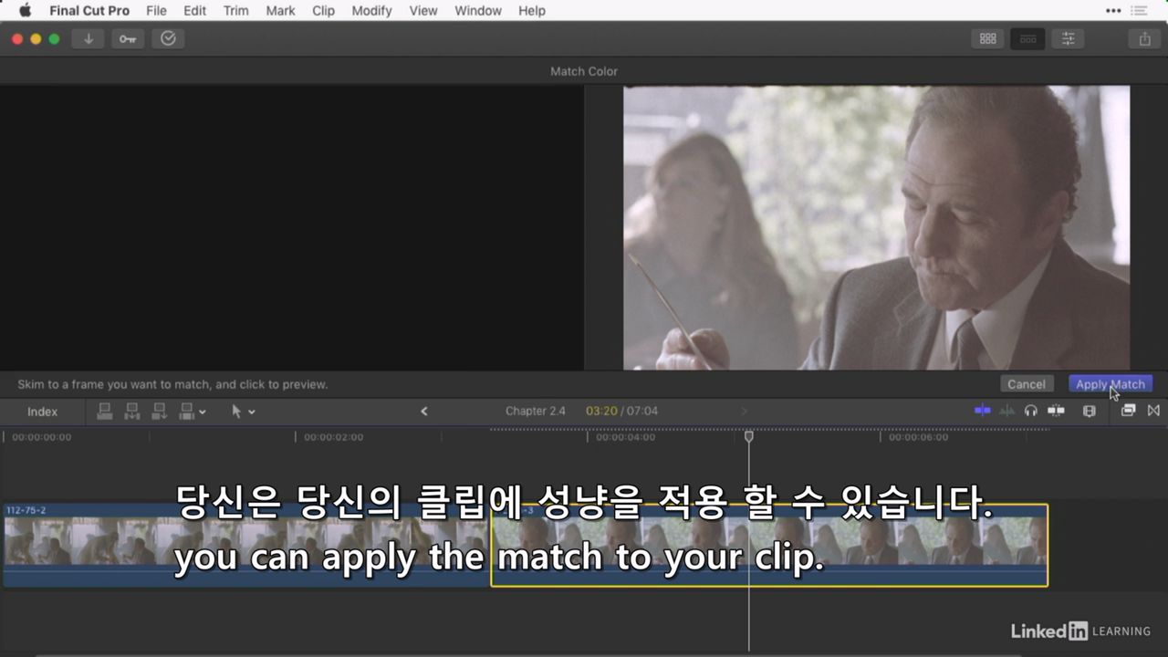Click the Append clip edit icon
This screenshot has height=657, width=1168.
(159, 412)
